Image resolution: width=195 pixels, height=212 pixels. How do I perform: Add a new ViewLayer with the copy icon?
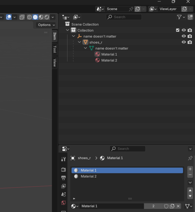(x=184, y=9)
